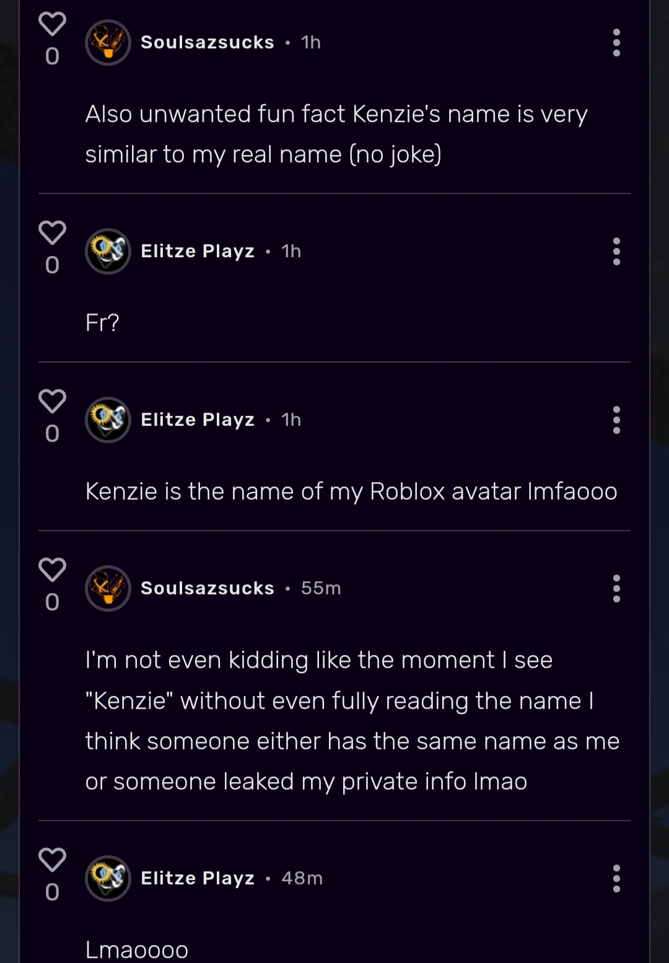
Task: Open Soulsazsucks username on the first comment
Action: pyautogui.click(x=207, y=43)
